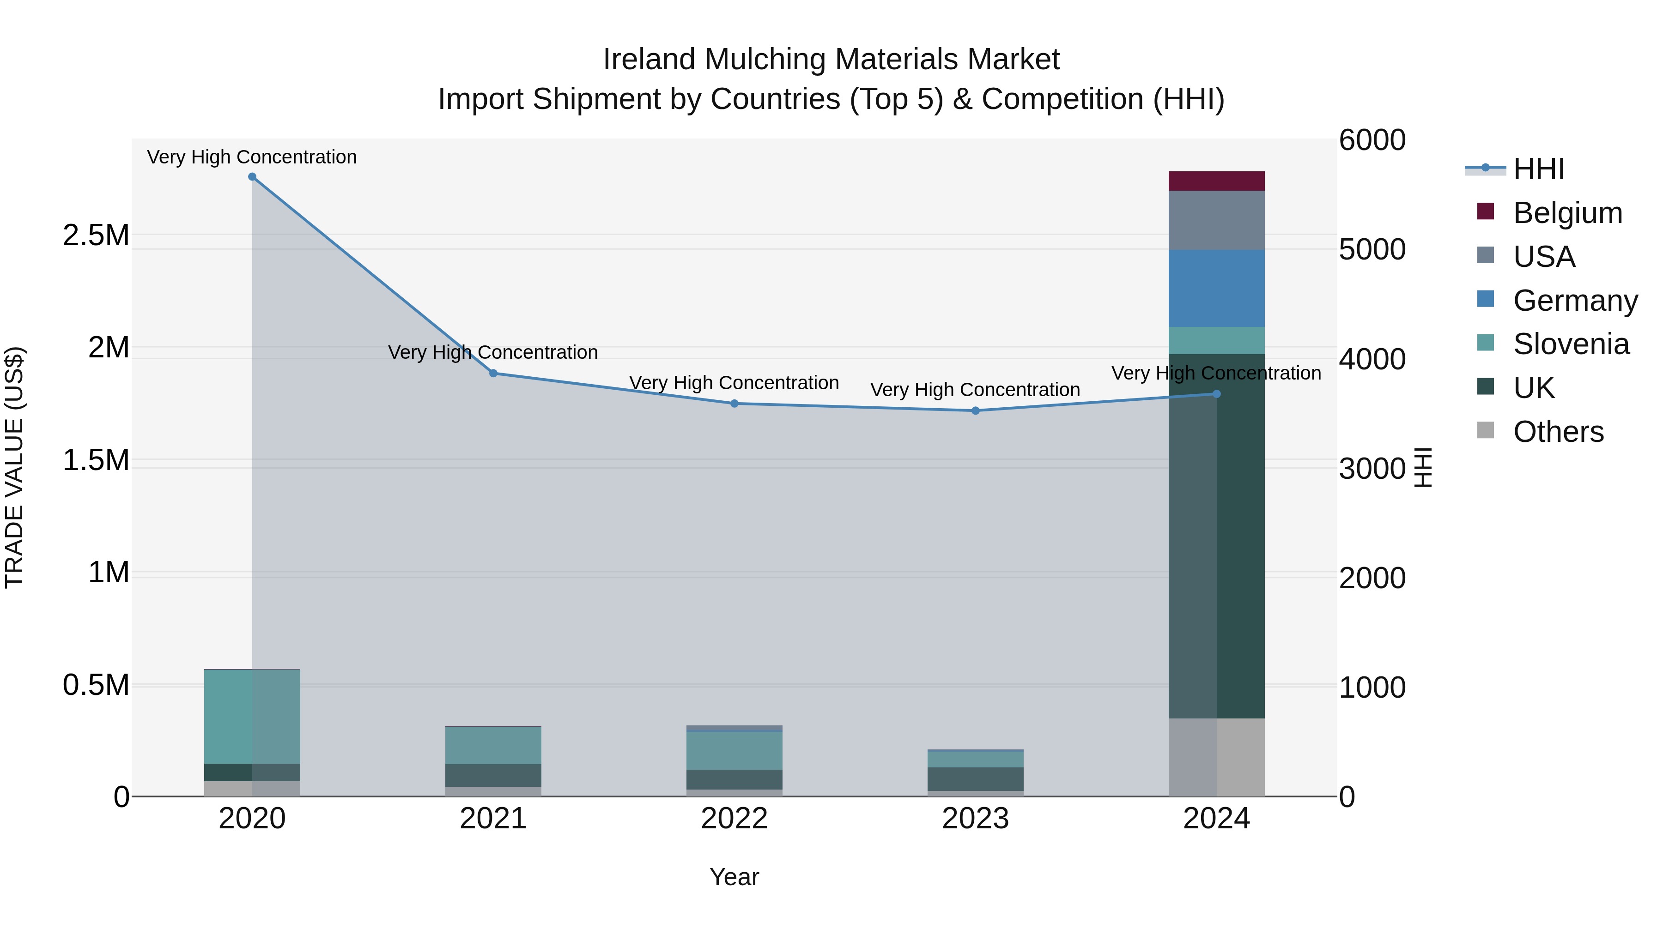Select the 2024 HHI data point

click(1217, 393)
